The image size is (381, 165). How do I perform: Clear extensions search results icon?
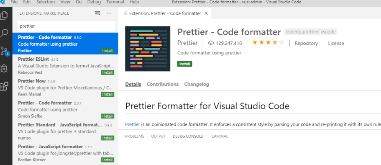97,13
